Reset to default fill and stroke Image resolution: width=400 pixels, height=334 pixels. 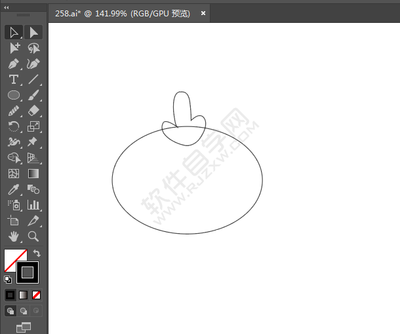[8, 280]
